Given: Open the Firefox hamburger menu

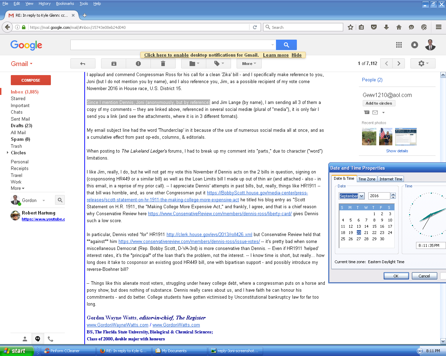Looking at the screenshot, I should point(439,27).
